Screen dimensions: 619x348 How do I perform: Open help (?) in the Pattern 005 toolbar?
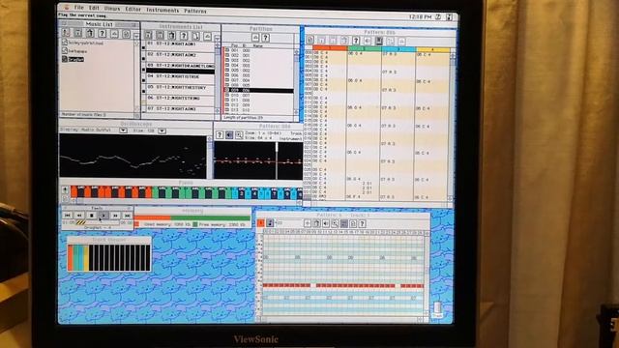pos(356,41)
